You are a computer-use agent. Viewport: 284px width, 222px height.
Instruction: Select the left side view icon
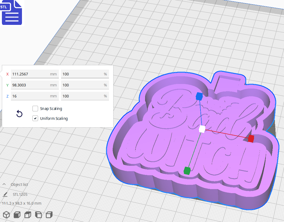38,215
